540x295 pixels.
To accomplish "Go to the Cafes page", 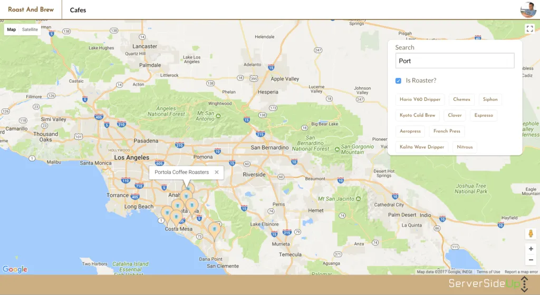I will (78, 10).
